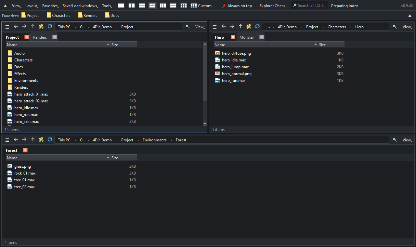Choose the three-column layout icon

(x=163, y=6)
